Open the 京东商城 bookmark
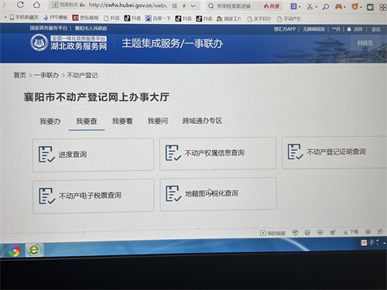Screen dimensions: 387x290 click(x=85, y=18)
